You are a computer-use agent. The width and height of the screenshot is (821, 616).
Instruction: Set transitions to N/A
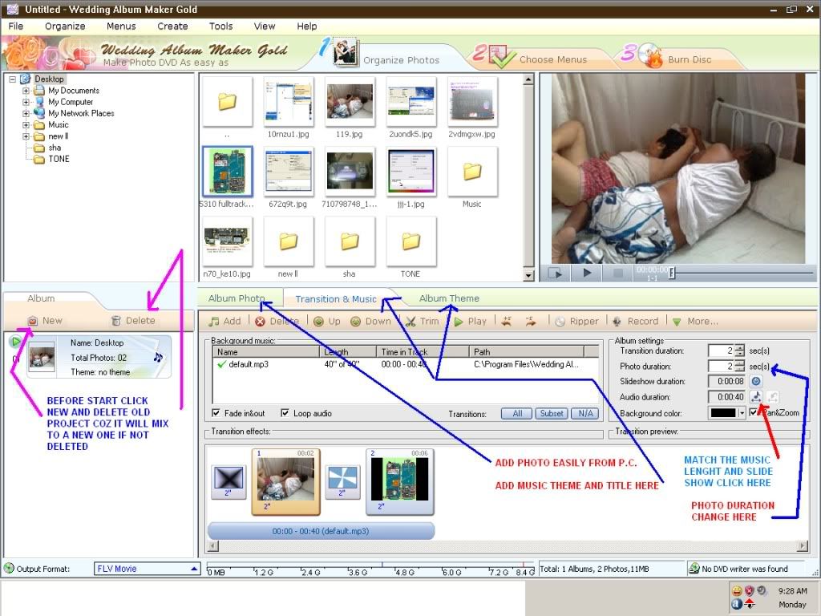click(585, 413)
